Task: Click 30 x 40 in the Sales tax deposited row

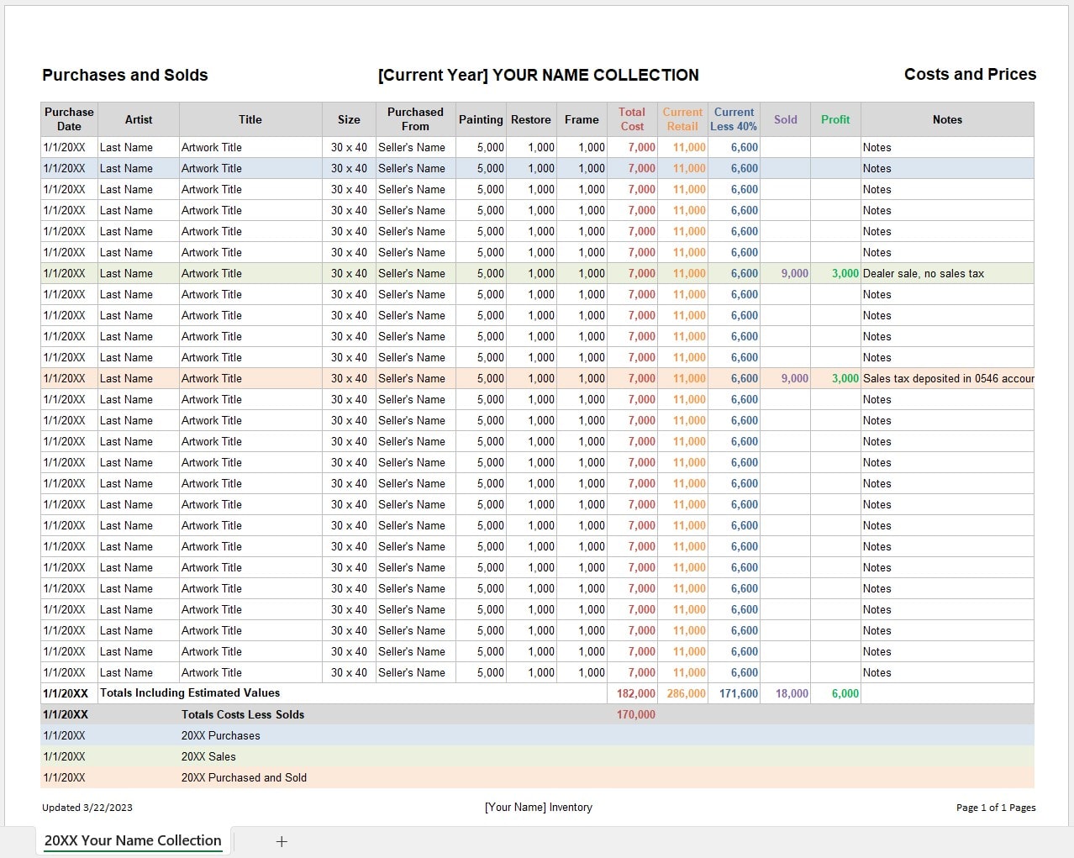Action: 349,378
